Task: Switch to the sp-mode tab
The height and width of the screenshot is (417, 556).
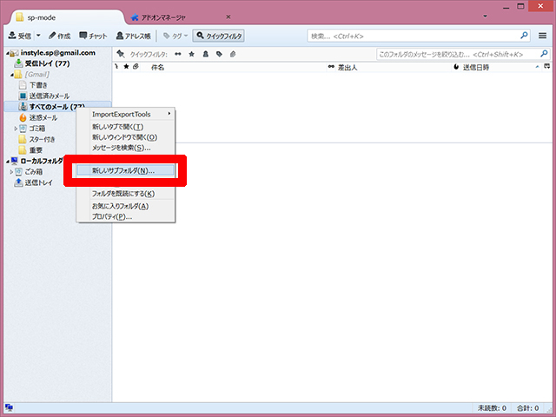Action: coord(68,17)
